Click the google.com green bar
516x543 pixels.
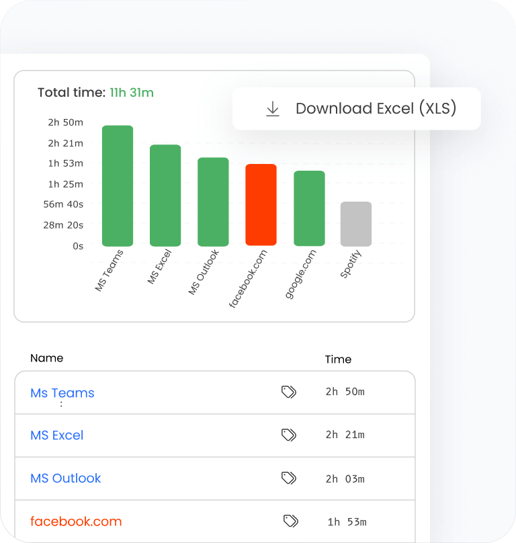point(309,208)
